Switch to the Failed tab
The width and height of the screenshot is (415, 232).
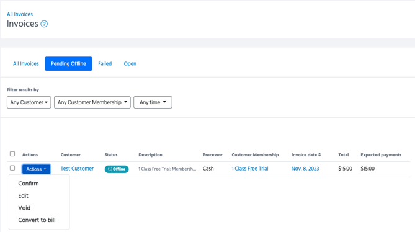click(105, 64)
